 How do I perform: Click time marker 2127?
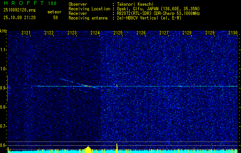click(164, 33)
